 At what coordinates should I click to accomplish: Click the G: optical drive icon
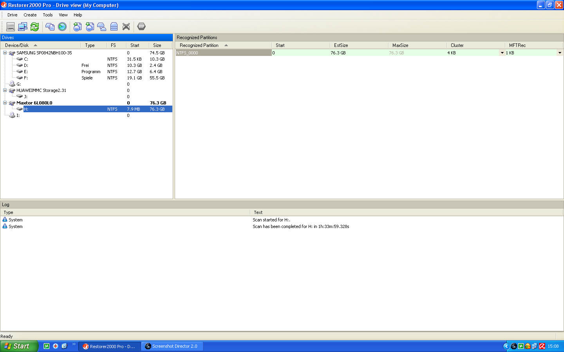[12, 84]
